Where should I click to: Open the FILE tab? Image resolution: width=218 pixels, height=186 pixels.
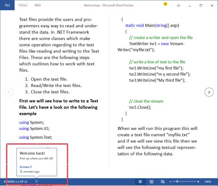[7, 5]
